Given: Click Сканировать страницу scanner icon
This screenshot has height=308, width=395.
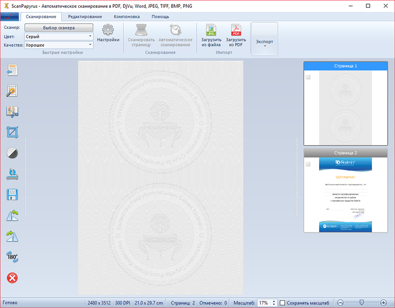Looking at the screenshot, I should coord(141,35).
